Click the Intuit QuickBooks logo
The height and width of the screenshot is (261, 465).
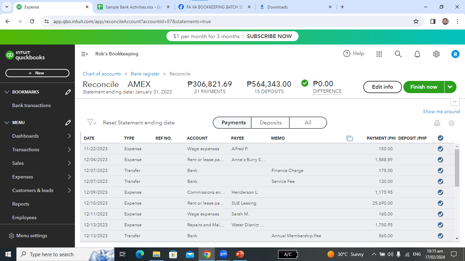pyautogui.click(x=25, y=55)
